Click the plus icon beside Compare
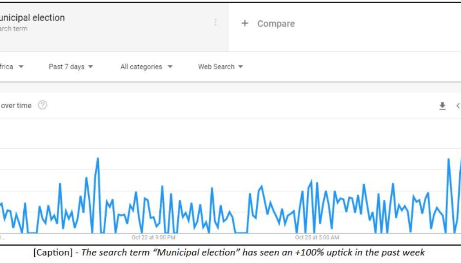461x263 pixels. tap(245, 23)
